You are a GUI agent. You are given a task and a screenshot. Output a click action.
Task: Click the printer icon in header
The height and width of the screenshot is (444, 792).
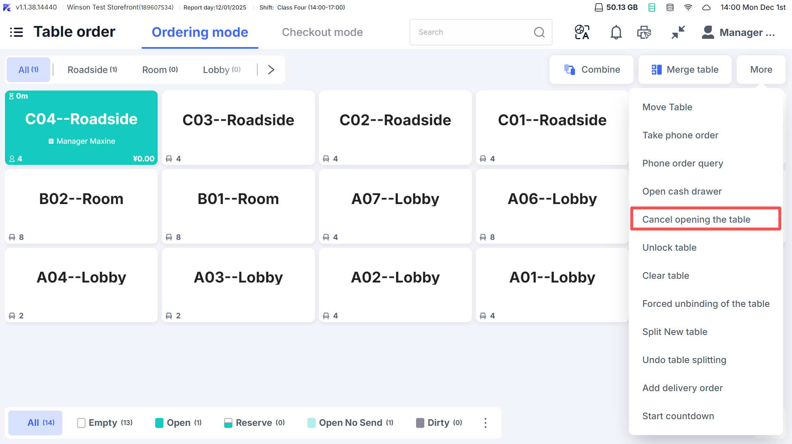(x=644, y=32)
